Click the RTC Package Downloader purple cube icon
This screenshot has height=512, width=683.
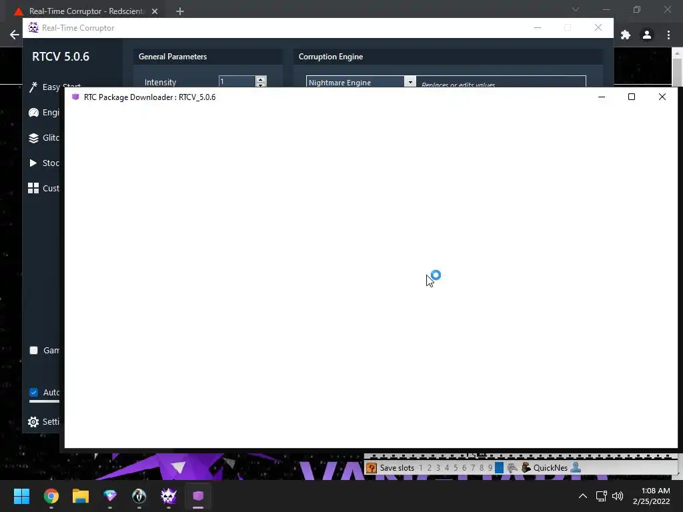tap(75, 97)
